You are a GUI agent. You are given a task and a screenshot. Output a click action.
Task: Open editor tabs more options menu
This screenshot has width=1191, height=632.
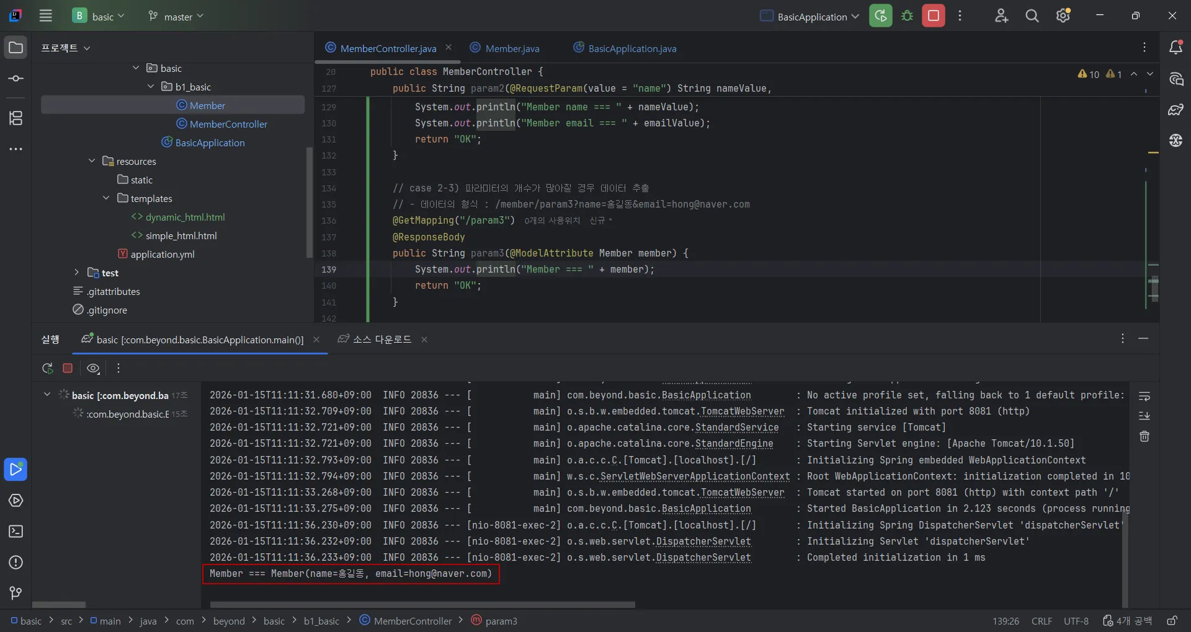(1144, 48)
